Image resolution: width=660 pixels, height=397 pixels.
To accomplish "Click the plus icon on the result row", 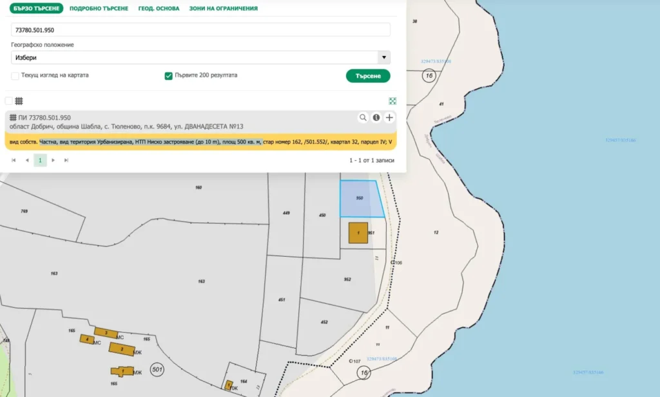I will [389, 118].
